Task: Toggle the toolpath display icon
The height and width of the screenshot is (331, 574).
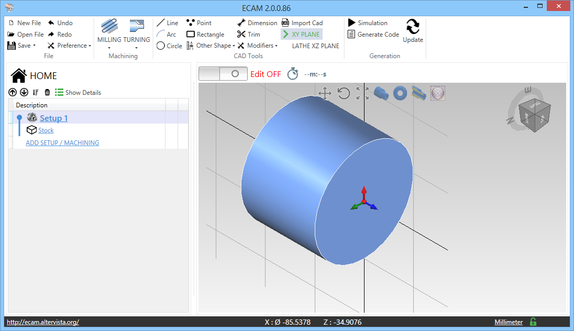Action: point(419,93)
